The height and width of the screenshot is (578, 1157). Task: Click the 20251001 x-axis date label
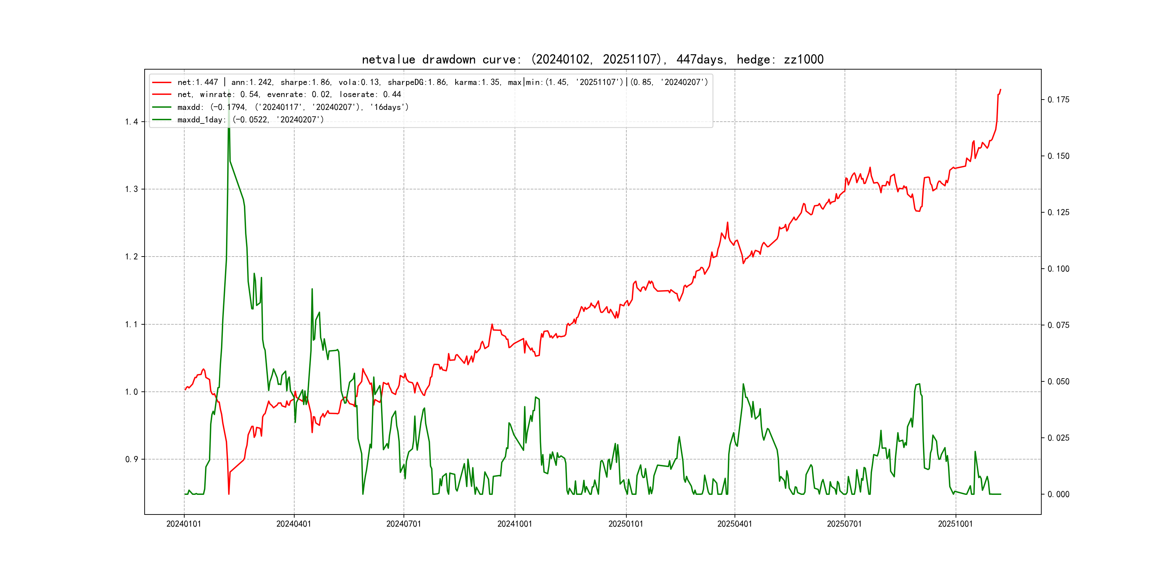(x=955, y=524)
